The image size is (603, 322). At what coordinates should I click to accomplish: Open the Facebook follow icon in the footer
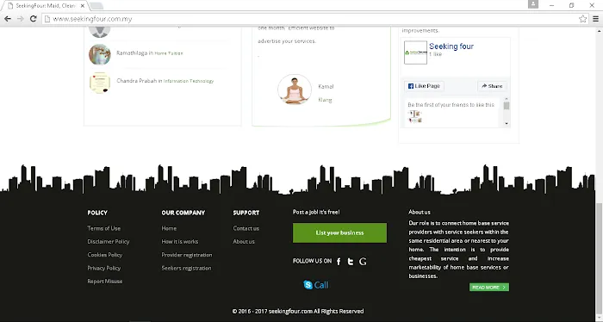coord(339,262)
